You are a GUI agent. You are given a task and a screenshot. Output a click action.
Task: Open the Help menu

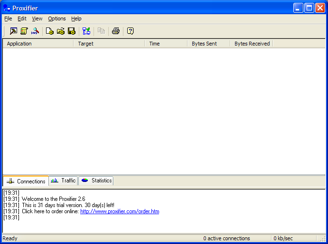point(76,18)
